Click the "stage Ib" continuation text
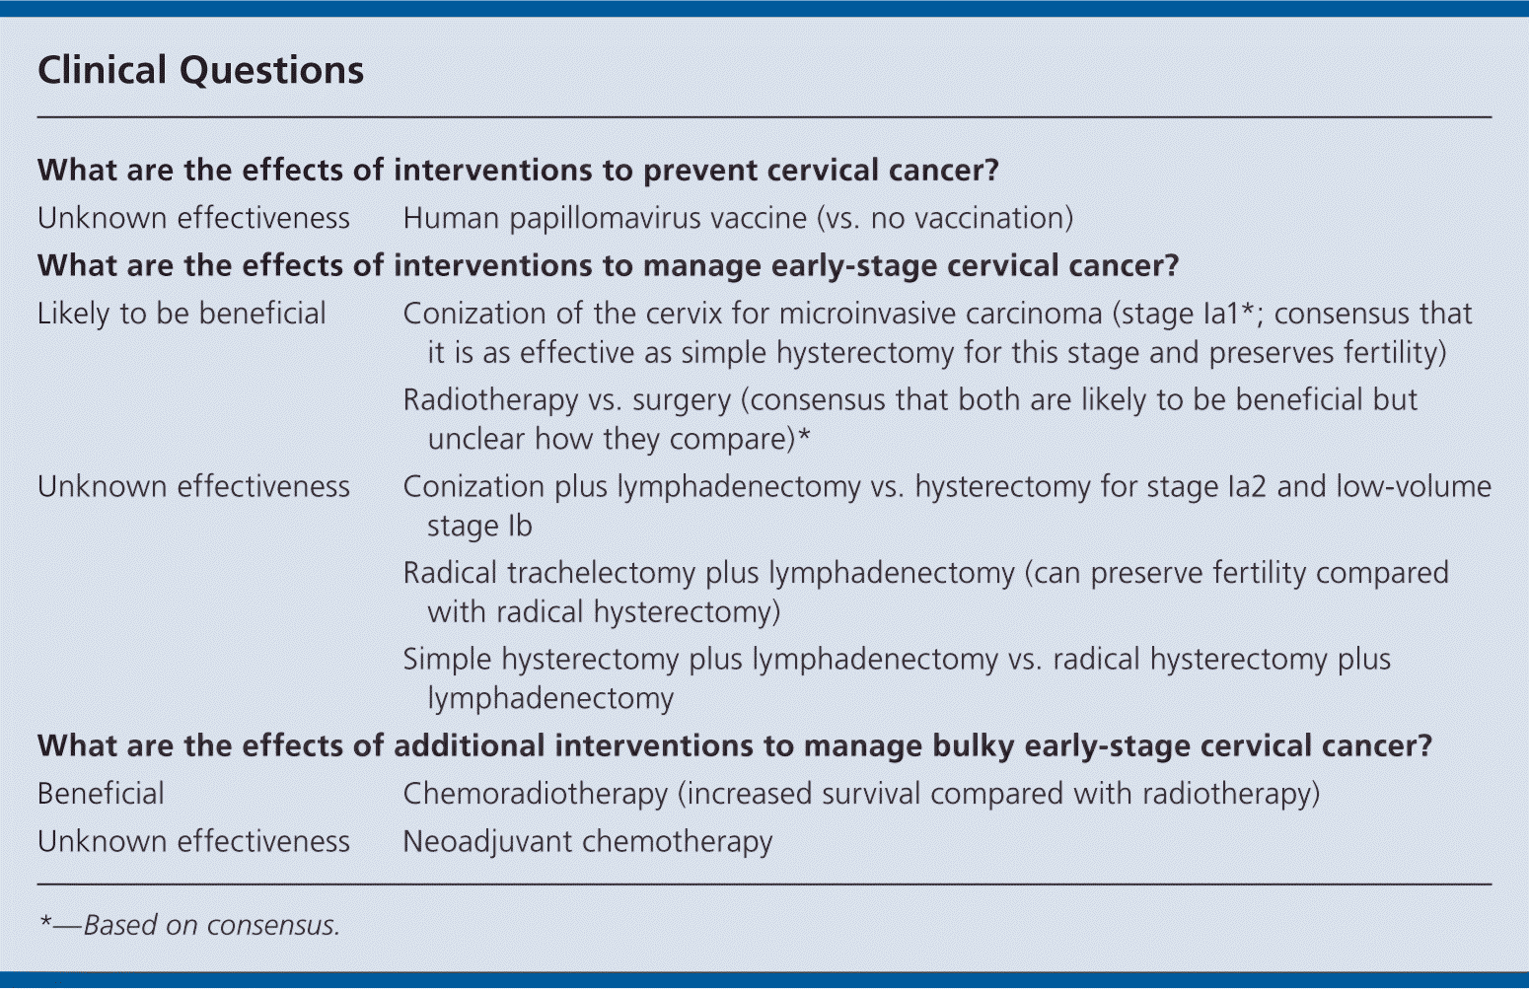The height and width of the screenshot is (989, 1529). 479,526
